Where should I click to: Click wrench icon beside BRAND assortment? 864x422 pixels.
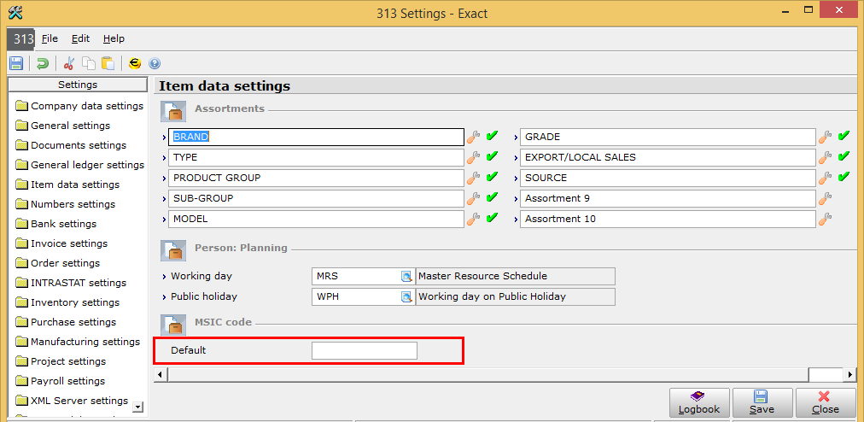pyautogui.click(x=474, y=137)
